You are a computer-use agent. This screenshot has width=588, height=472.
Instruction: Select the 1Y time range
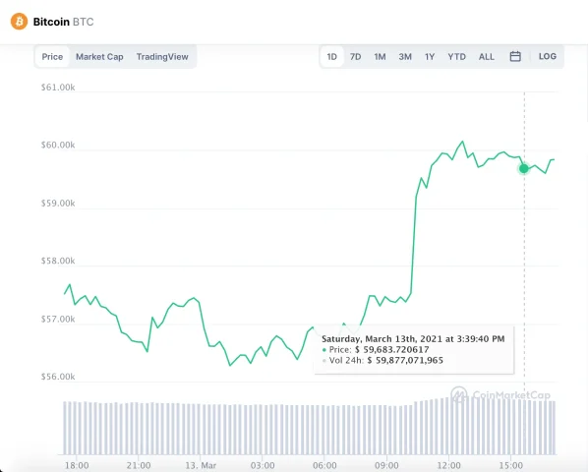point(430,57)
